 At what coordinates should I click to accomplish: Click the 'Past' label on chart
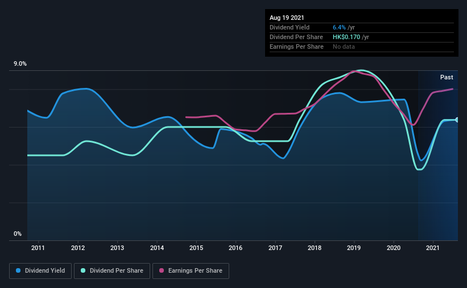pos(447,77)
